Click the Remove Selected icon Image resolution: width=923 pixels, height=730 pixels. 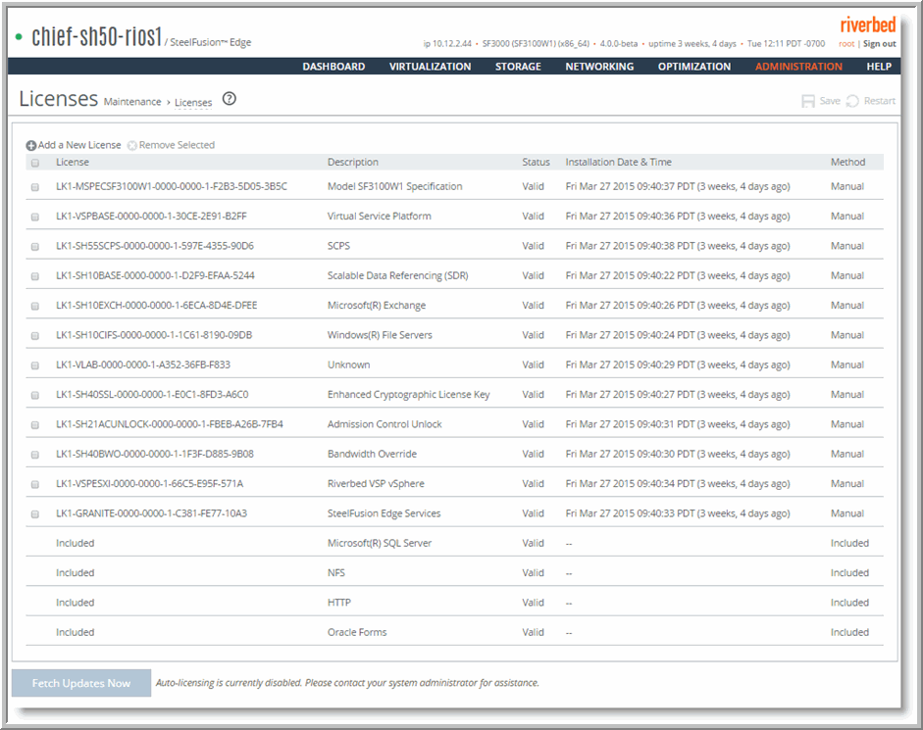[132, 145]
